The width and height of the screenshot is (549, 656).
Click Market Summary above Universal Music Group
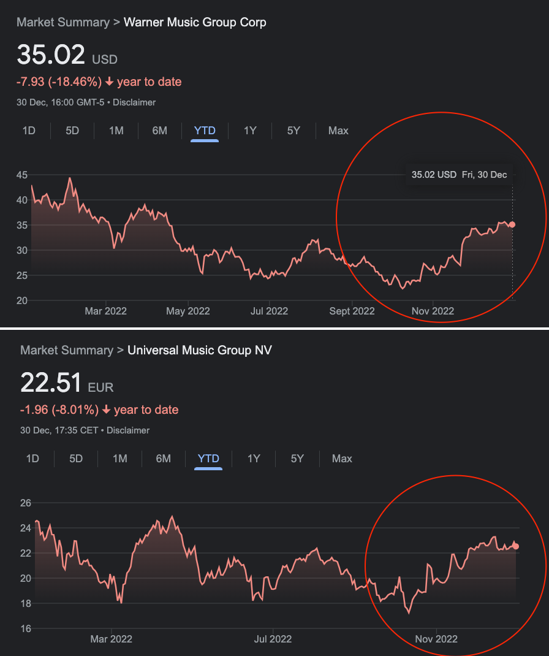(x=66, y=351)
